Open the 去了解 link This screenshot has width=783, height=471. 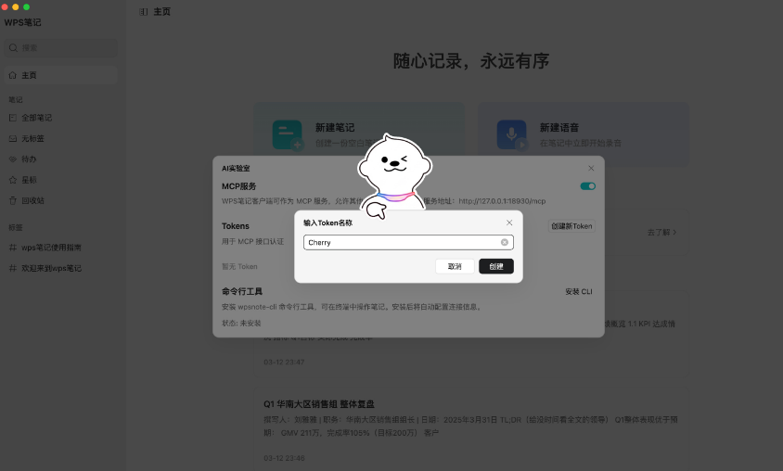click(x=661, y=232)
